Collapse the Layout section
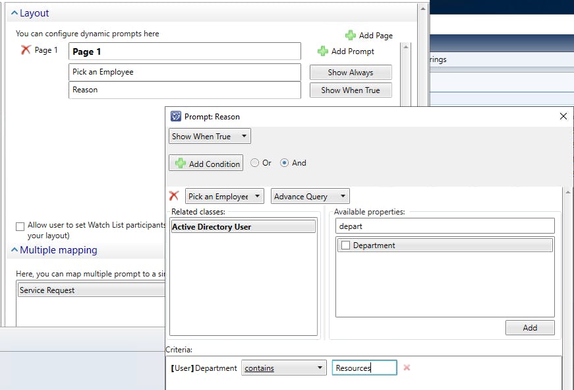This screenshot has height=390, width=574. [14, 13]
